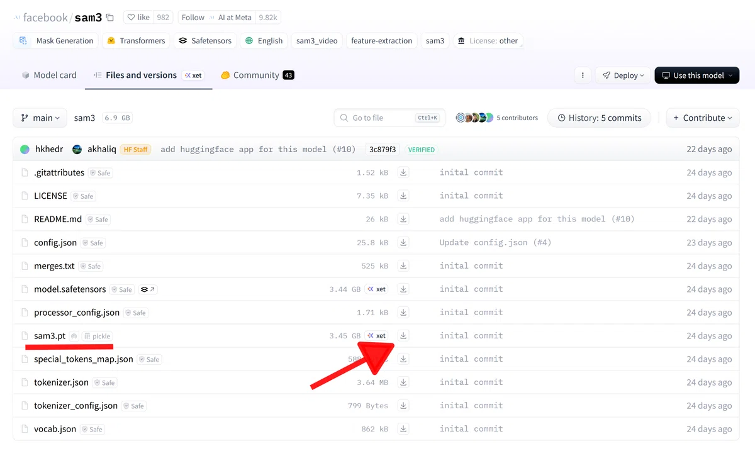
Task: Click the pickle badge on sam3.pt
Action: [x=98, y=336]
